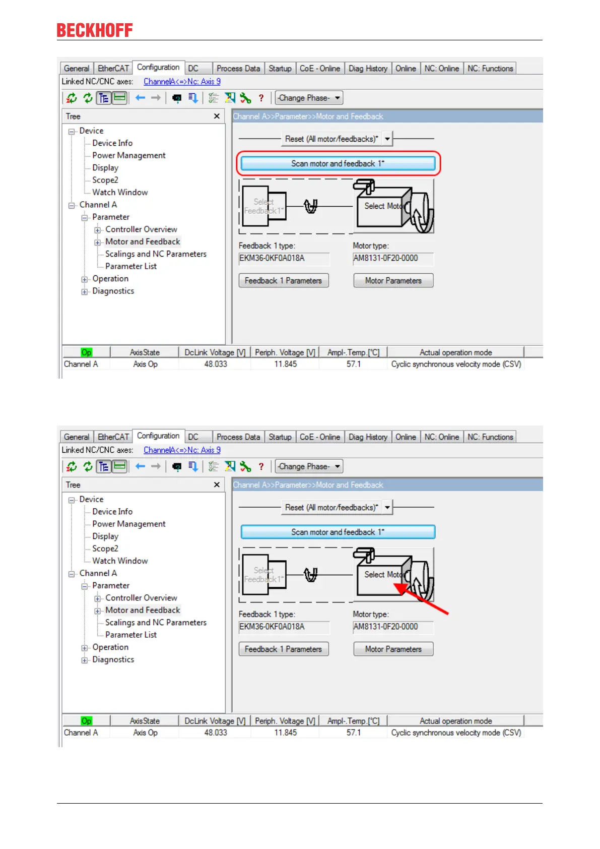Toggle tree view button in upper screenshot toolbar

coord(103,98)
